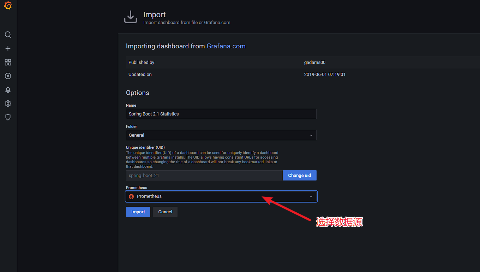Expand the Folder dropdown showing General
The height and width of the screenshot is (272, 480).
click(221, 135)
